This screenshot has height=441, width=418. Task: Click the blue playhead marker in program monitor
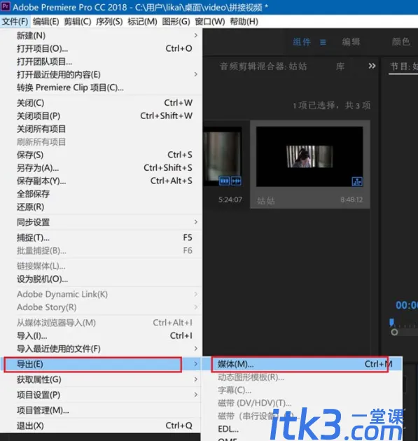click(391, 322)
